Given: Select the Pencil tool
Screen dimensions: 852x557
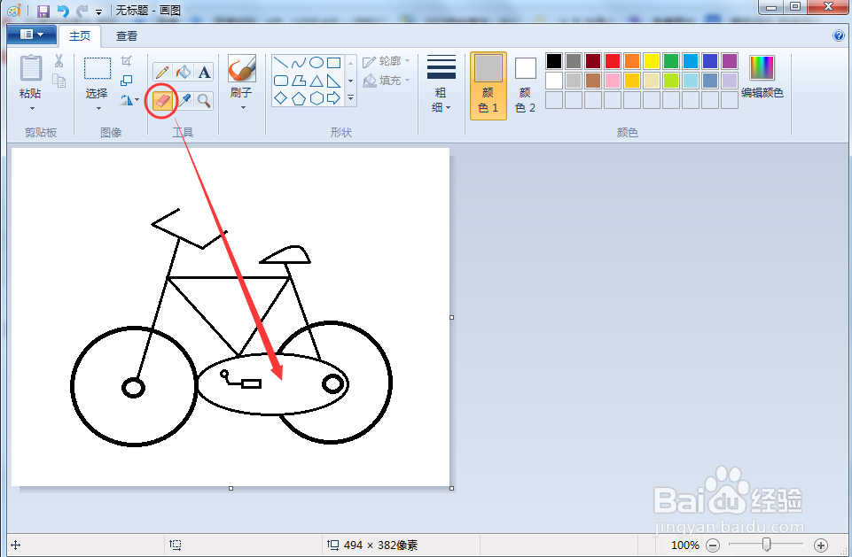Looking at the screenshot, I should [160, 70].
